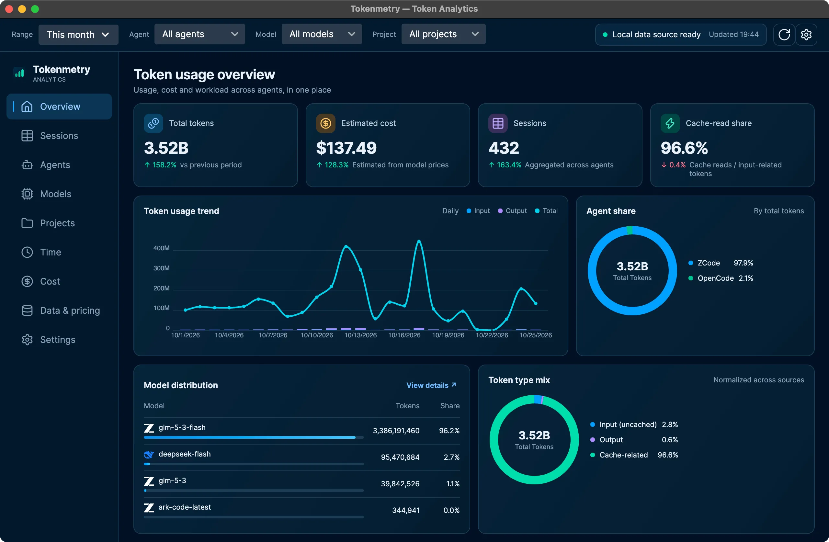
Task: Click the Cache-read share lightning icon
Action: [x=670, y=123]
